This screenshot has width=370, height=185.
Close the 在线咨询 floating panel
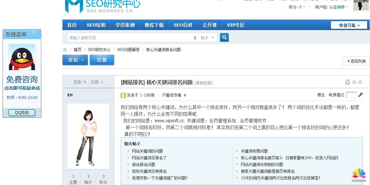(33, 32)
